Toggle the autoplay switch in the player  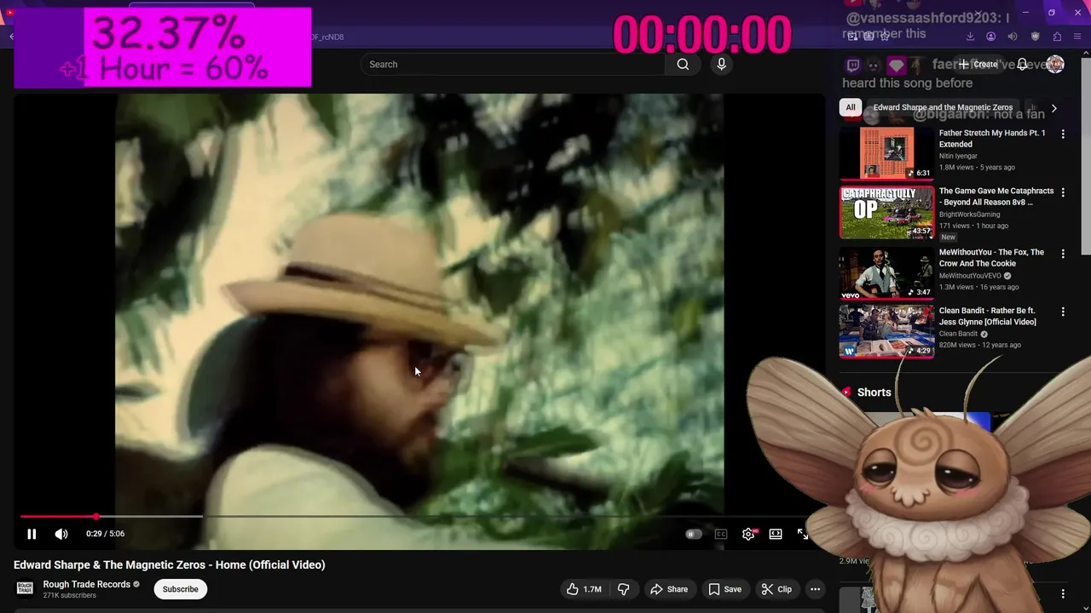point(694,534)
